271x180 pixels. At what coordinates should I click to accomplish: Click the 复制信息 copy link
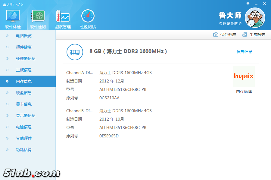click(x=245, y=52)
